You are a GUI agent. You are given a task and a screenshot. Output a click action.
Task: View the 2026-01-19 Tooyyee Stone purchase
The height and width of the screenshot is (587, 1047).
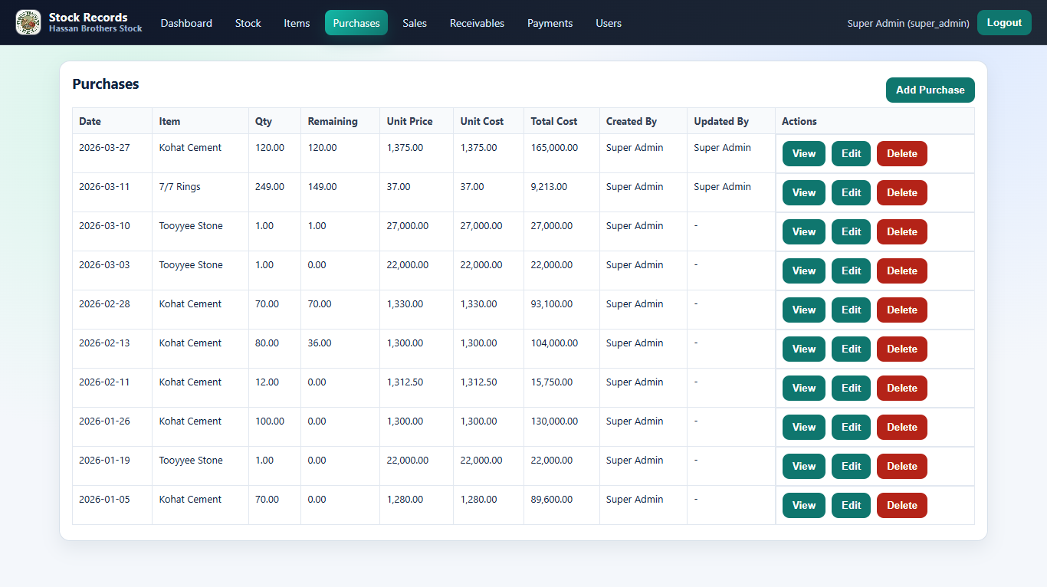coord(804,466)
